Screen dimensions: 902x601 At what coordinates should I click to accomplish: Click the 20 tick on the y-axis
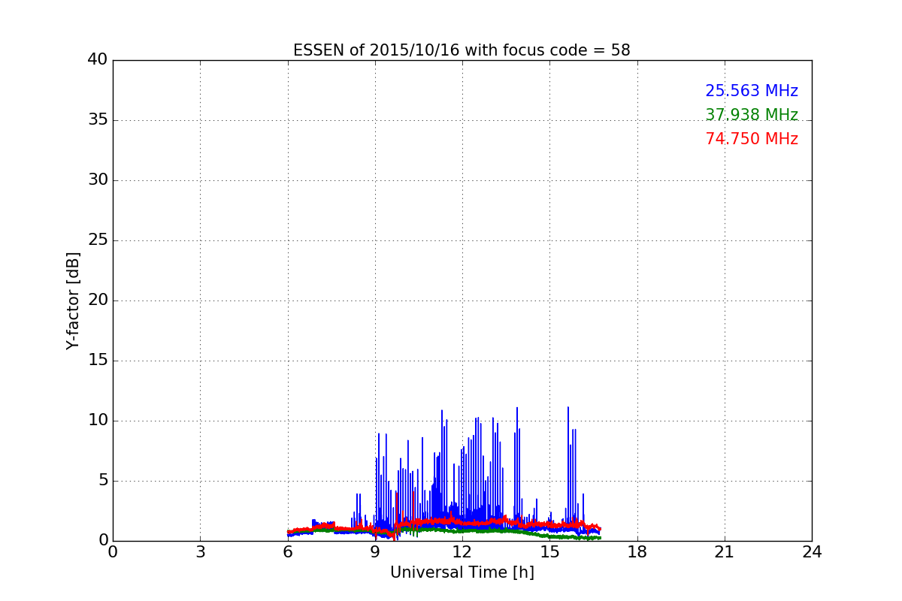[x=98, y=300]
